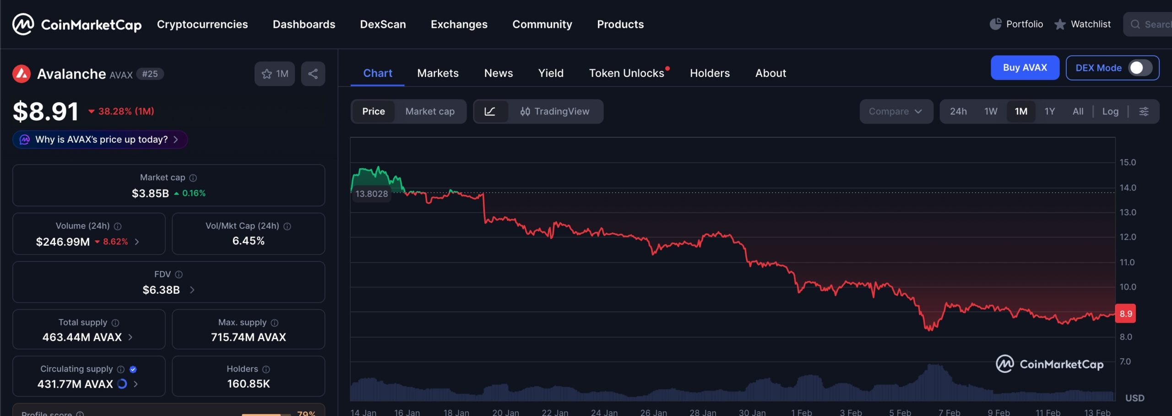Switch chart to Price view

tap(374, 112)
